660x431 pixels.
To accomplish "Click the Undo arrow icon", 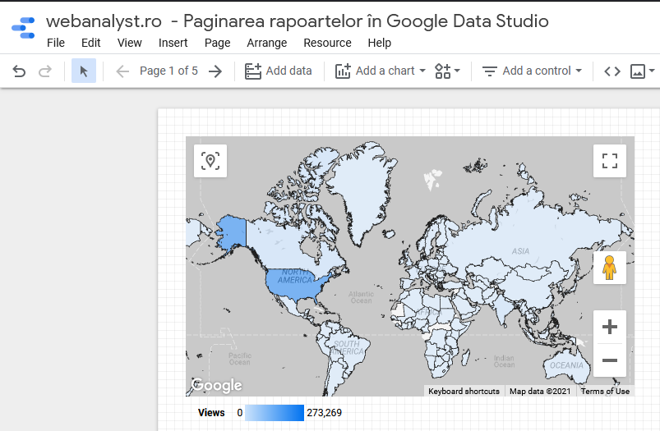I will tap(19, 71).
